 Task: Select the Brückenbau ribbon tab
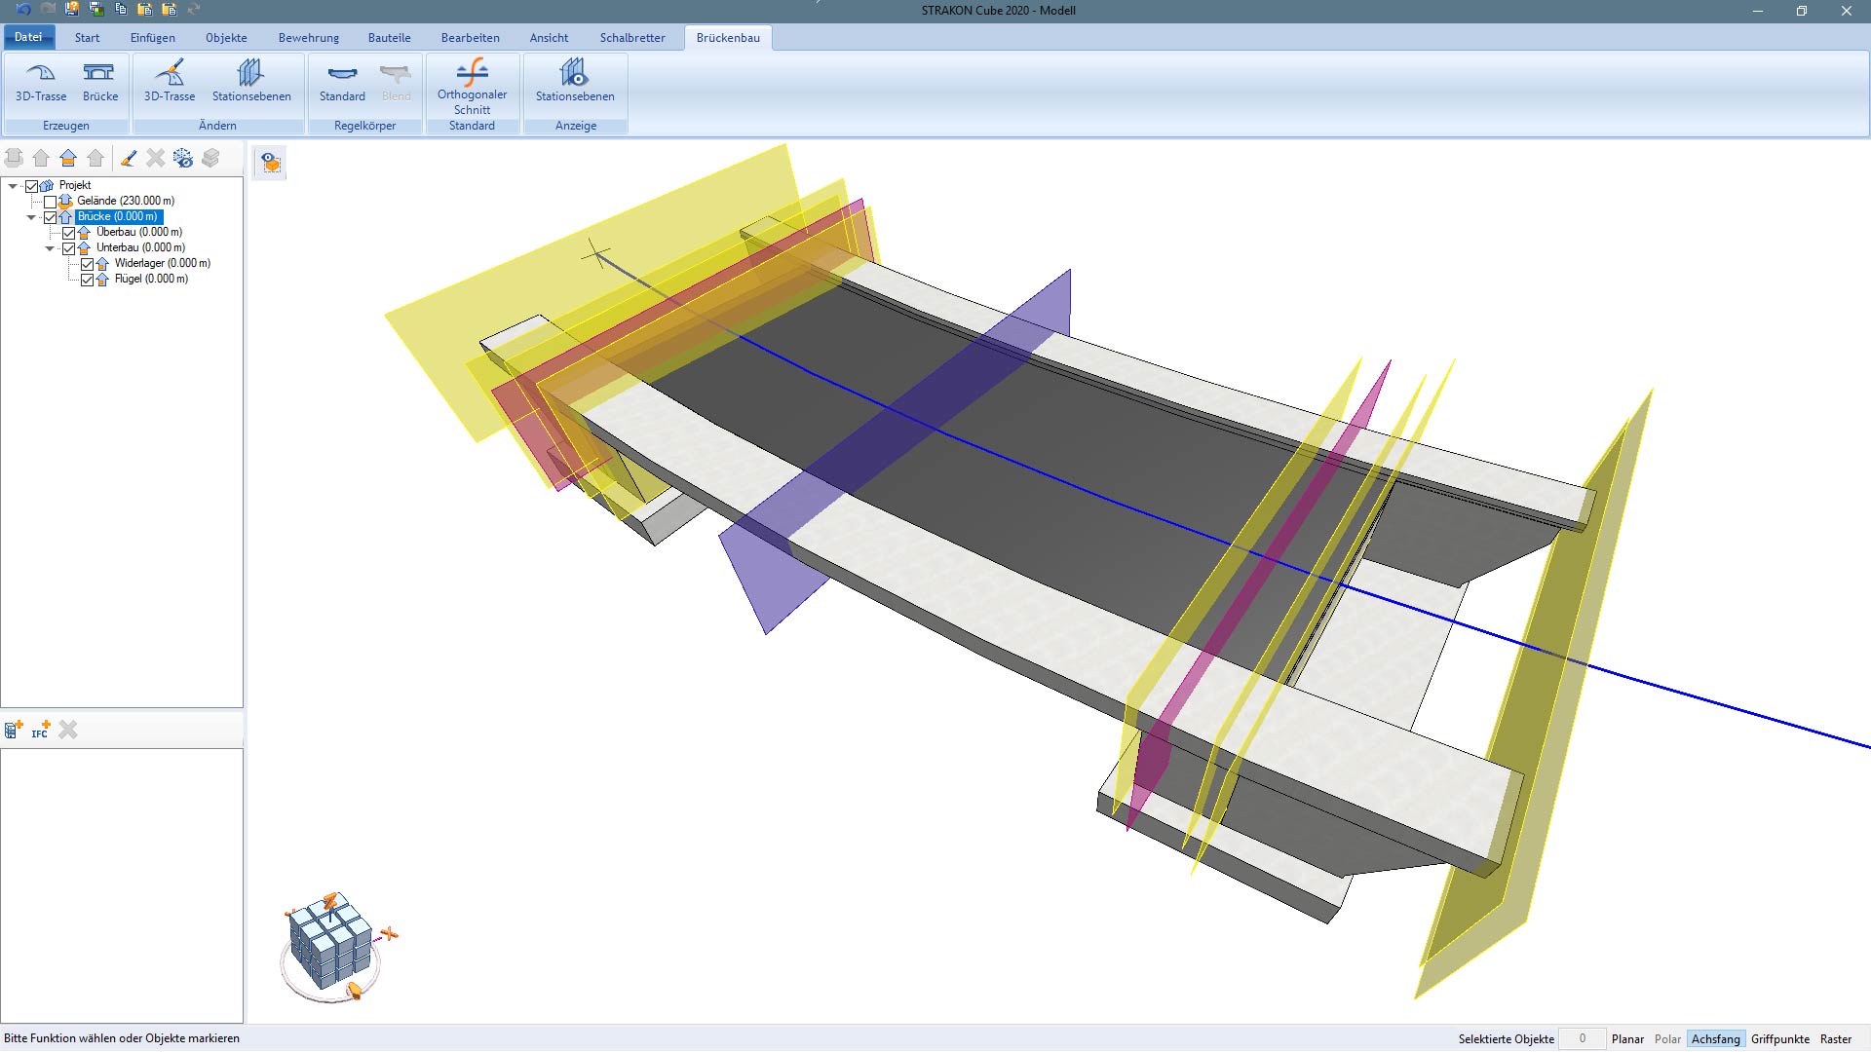pyautogui.click(x=728, y=37)
